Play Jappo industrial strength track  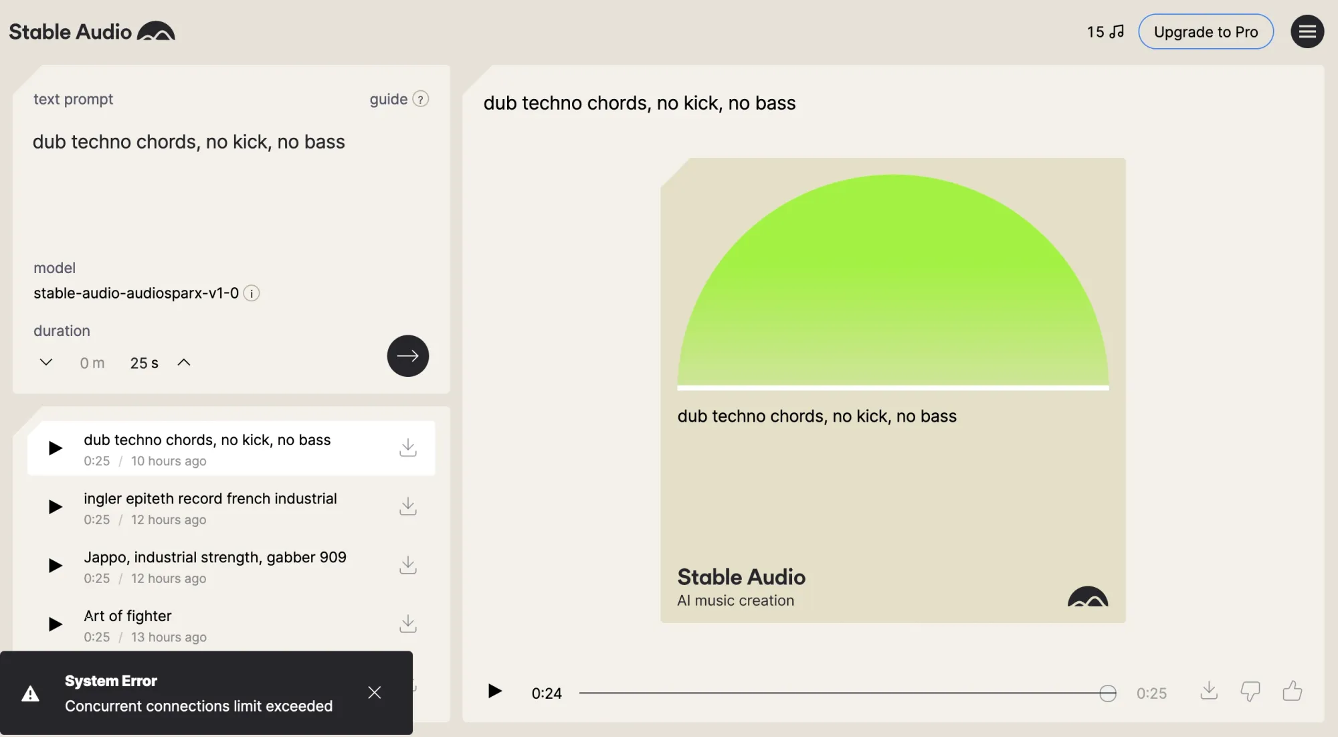pyautogui.click(x=56, y=566)
